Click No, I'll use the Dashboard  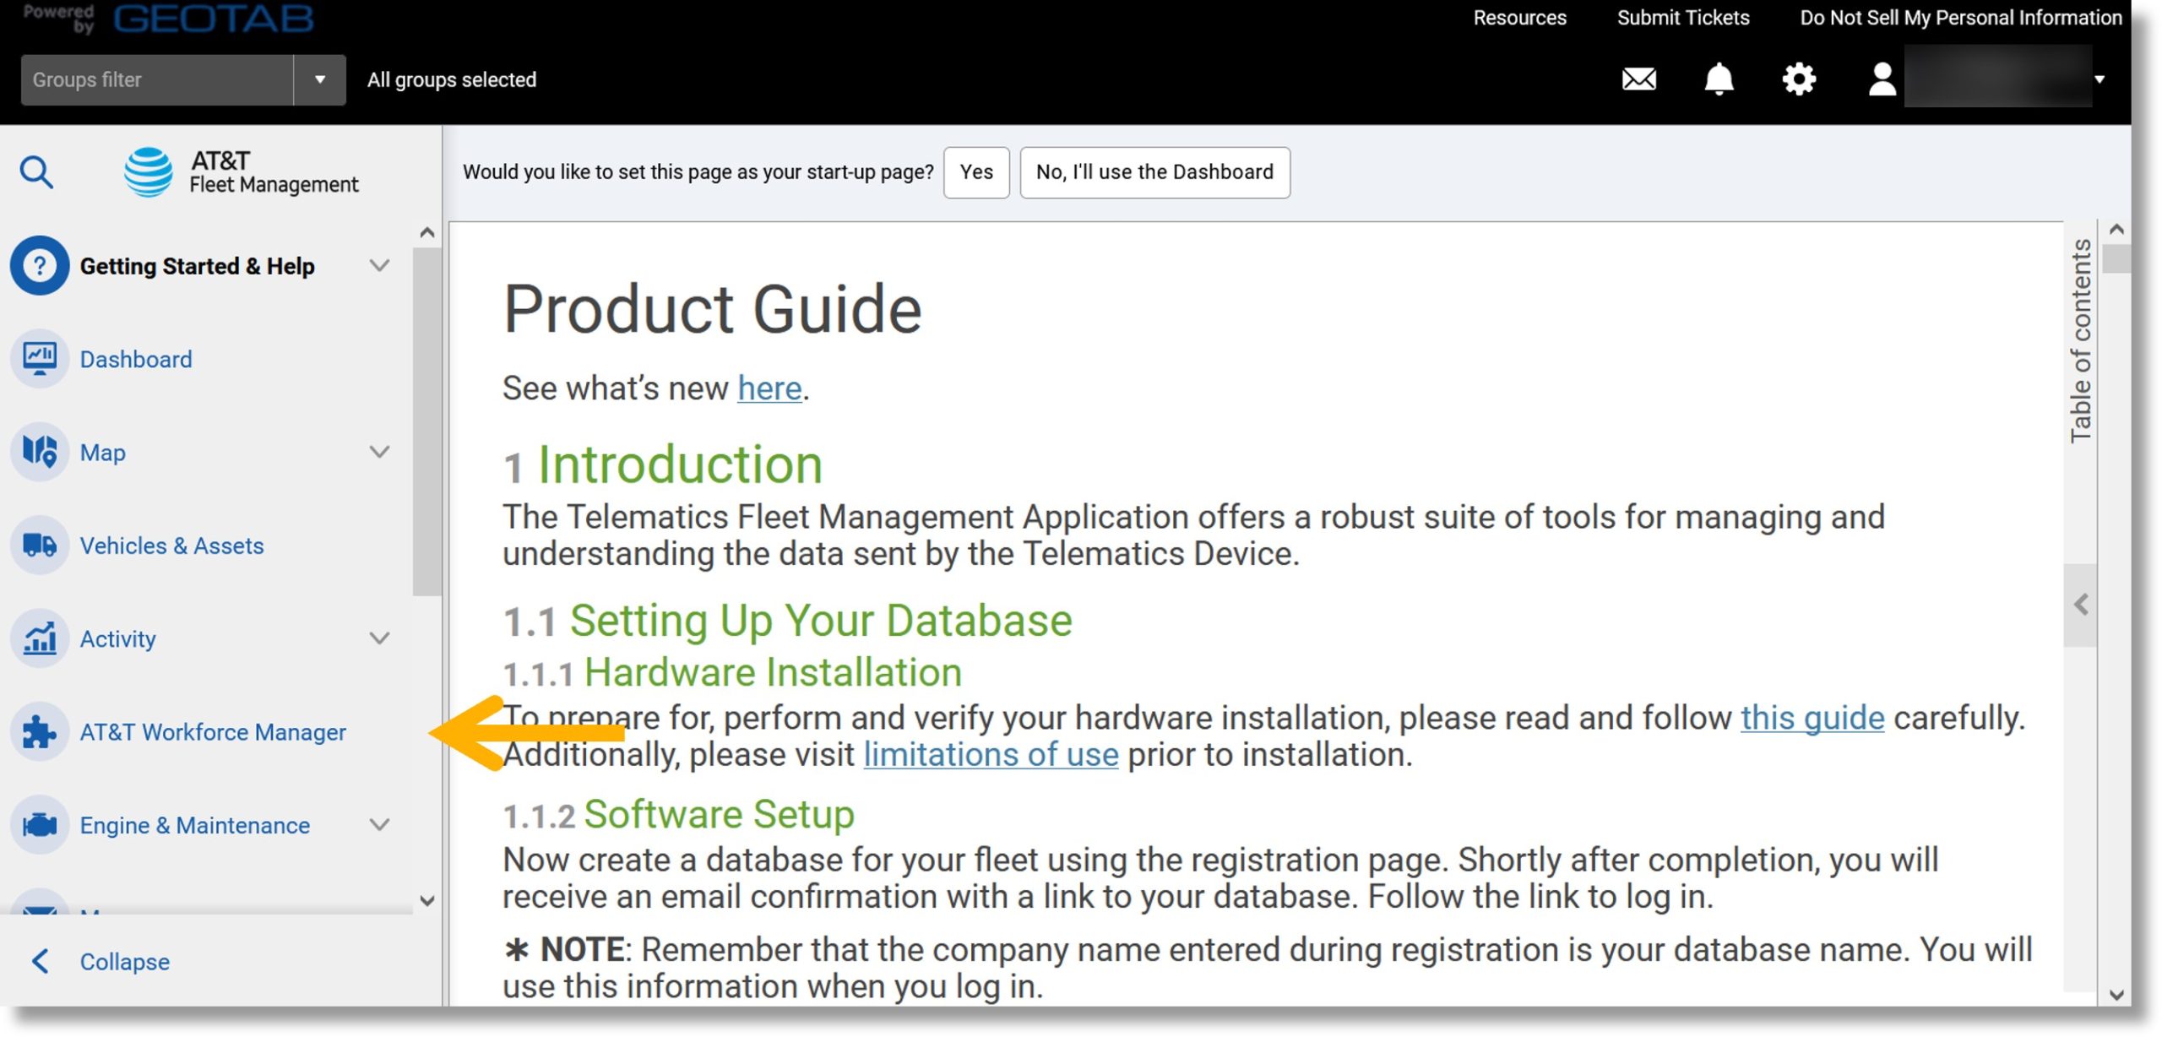1154,172
